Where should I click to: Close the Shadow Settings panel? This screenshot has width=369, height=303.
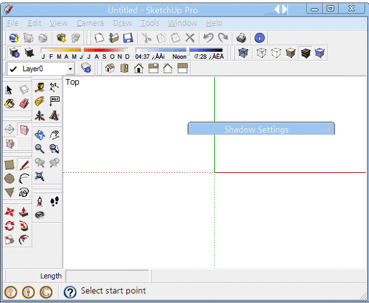(x=328, y=129)
